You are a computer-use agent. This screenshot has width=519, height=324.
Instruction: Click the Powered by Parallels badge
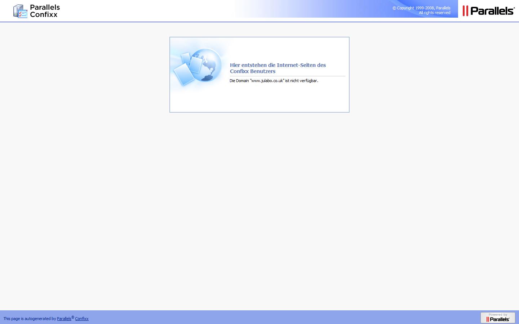(x=498, y=318)
